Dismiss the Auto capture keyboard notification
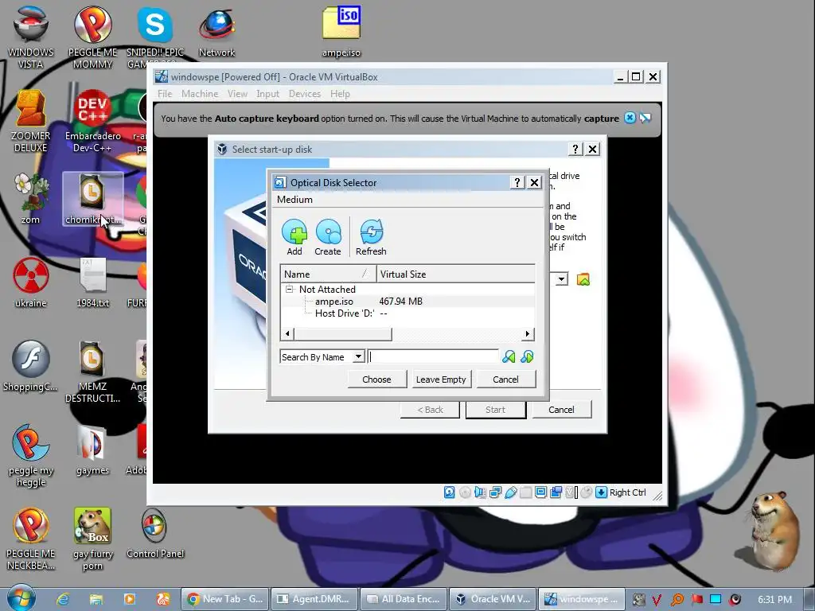 (x=630, y=118)
